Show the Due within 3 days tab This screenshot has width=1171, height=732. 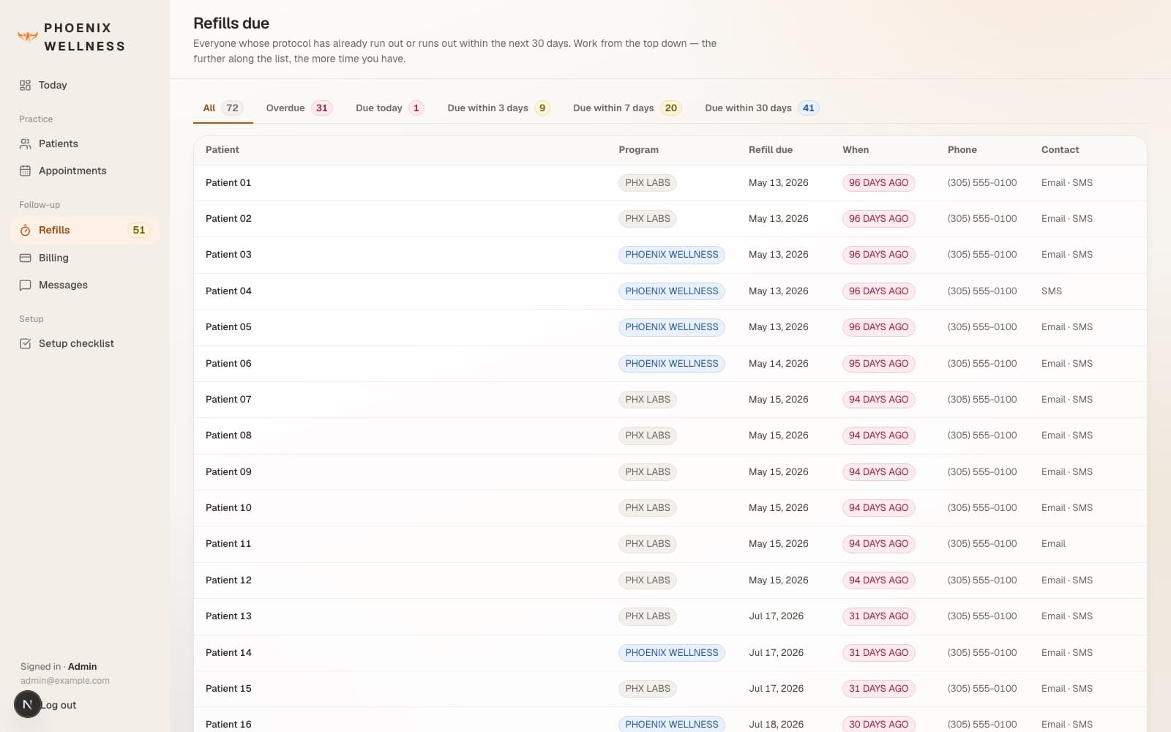[498, 108]
